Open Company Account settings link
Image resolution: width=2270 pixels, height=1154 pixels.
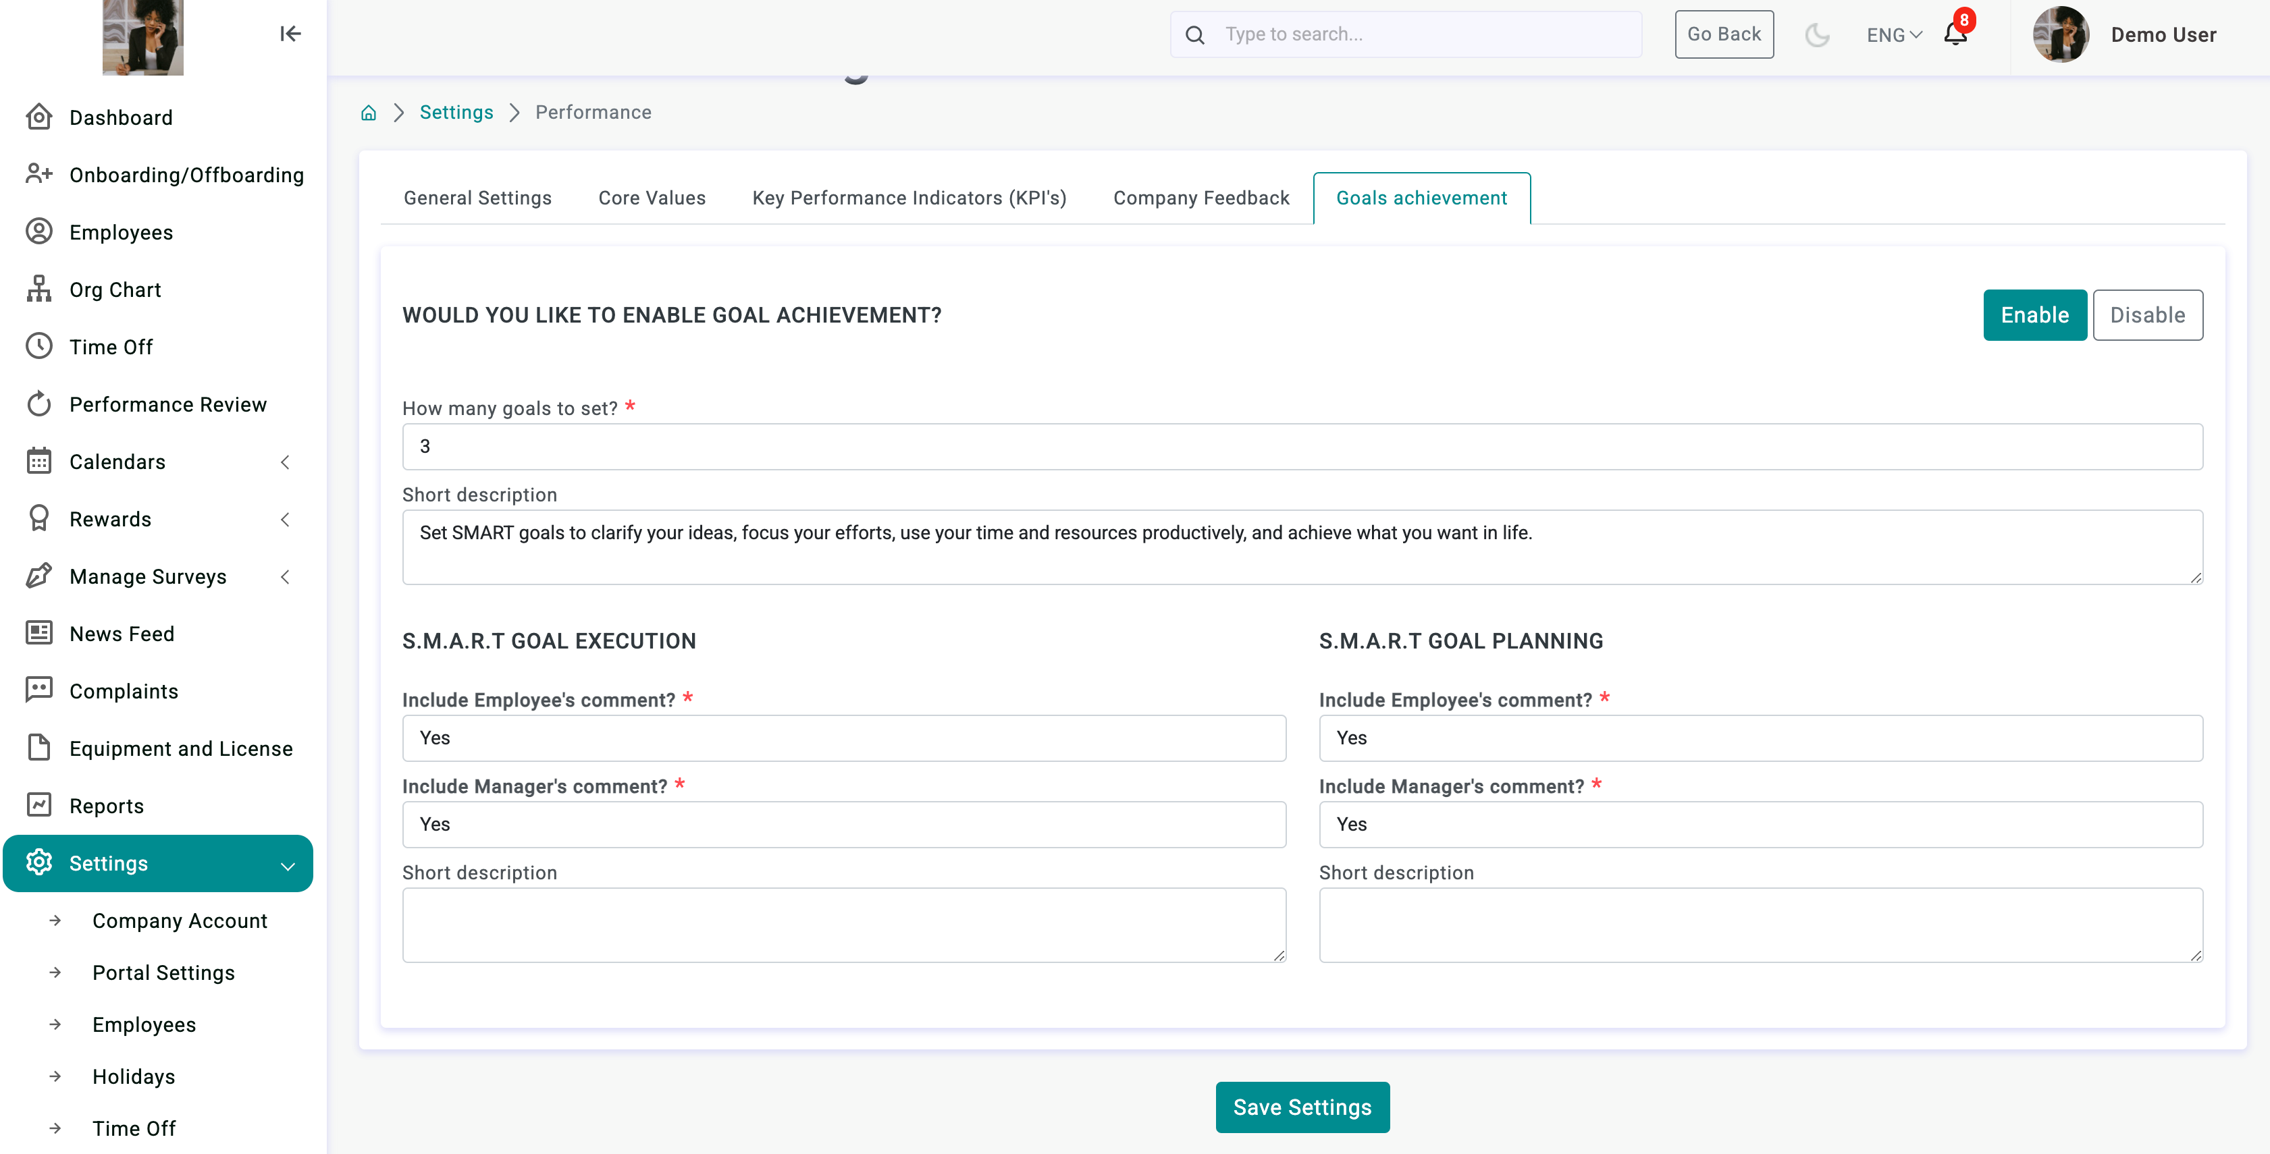click(180, 920)
